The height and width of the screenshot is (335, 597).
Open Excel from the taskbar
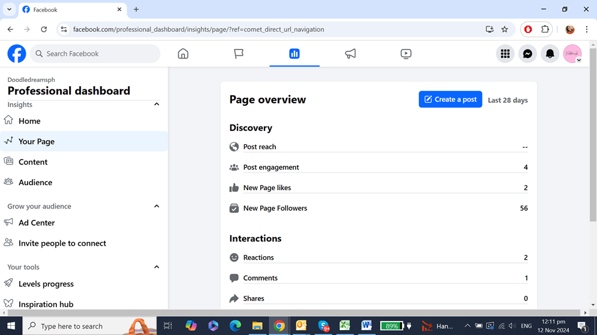pos(345,326)
